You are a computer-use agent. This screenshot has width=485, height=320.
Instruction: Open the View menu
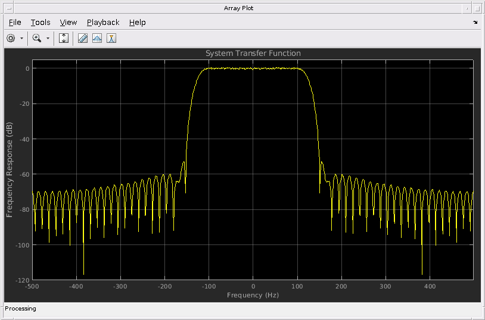(x=69, y=22)
